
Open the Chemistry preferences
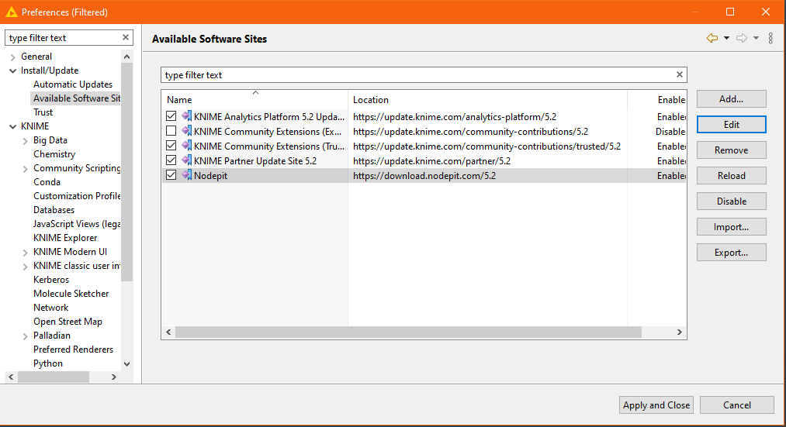(x=54, y=154)
